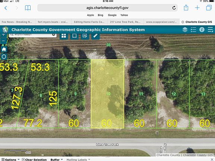The width and height of the screenshot is (215, 161).
Task: Locate my position target icon
Action: (x=4, y=56)
